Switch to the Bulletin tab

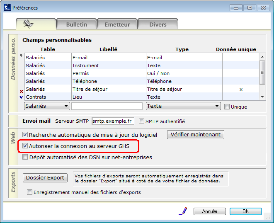[77, 24]
